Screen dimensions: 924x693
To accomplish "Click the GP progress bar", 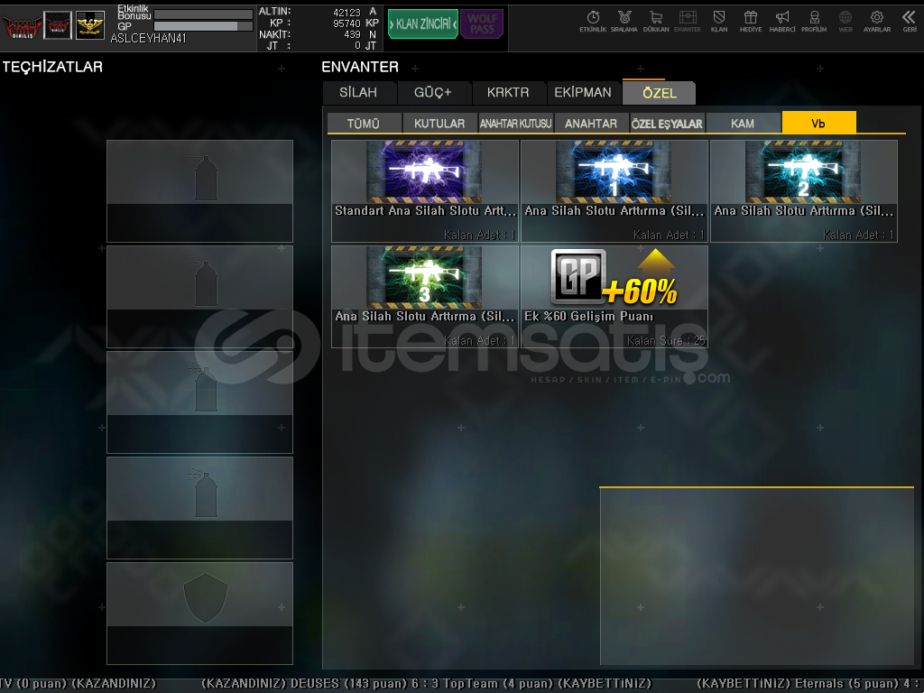I will tap(203, 26).
